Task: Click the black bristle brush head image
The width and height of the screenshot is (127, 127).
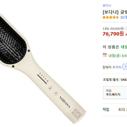Action: (x=13, y=40)
